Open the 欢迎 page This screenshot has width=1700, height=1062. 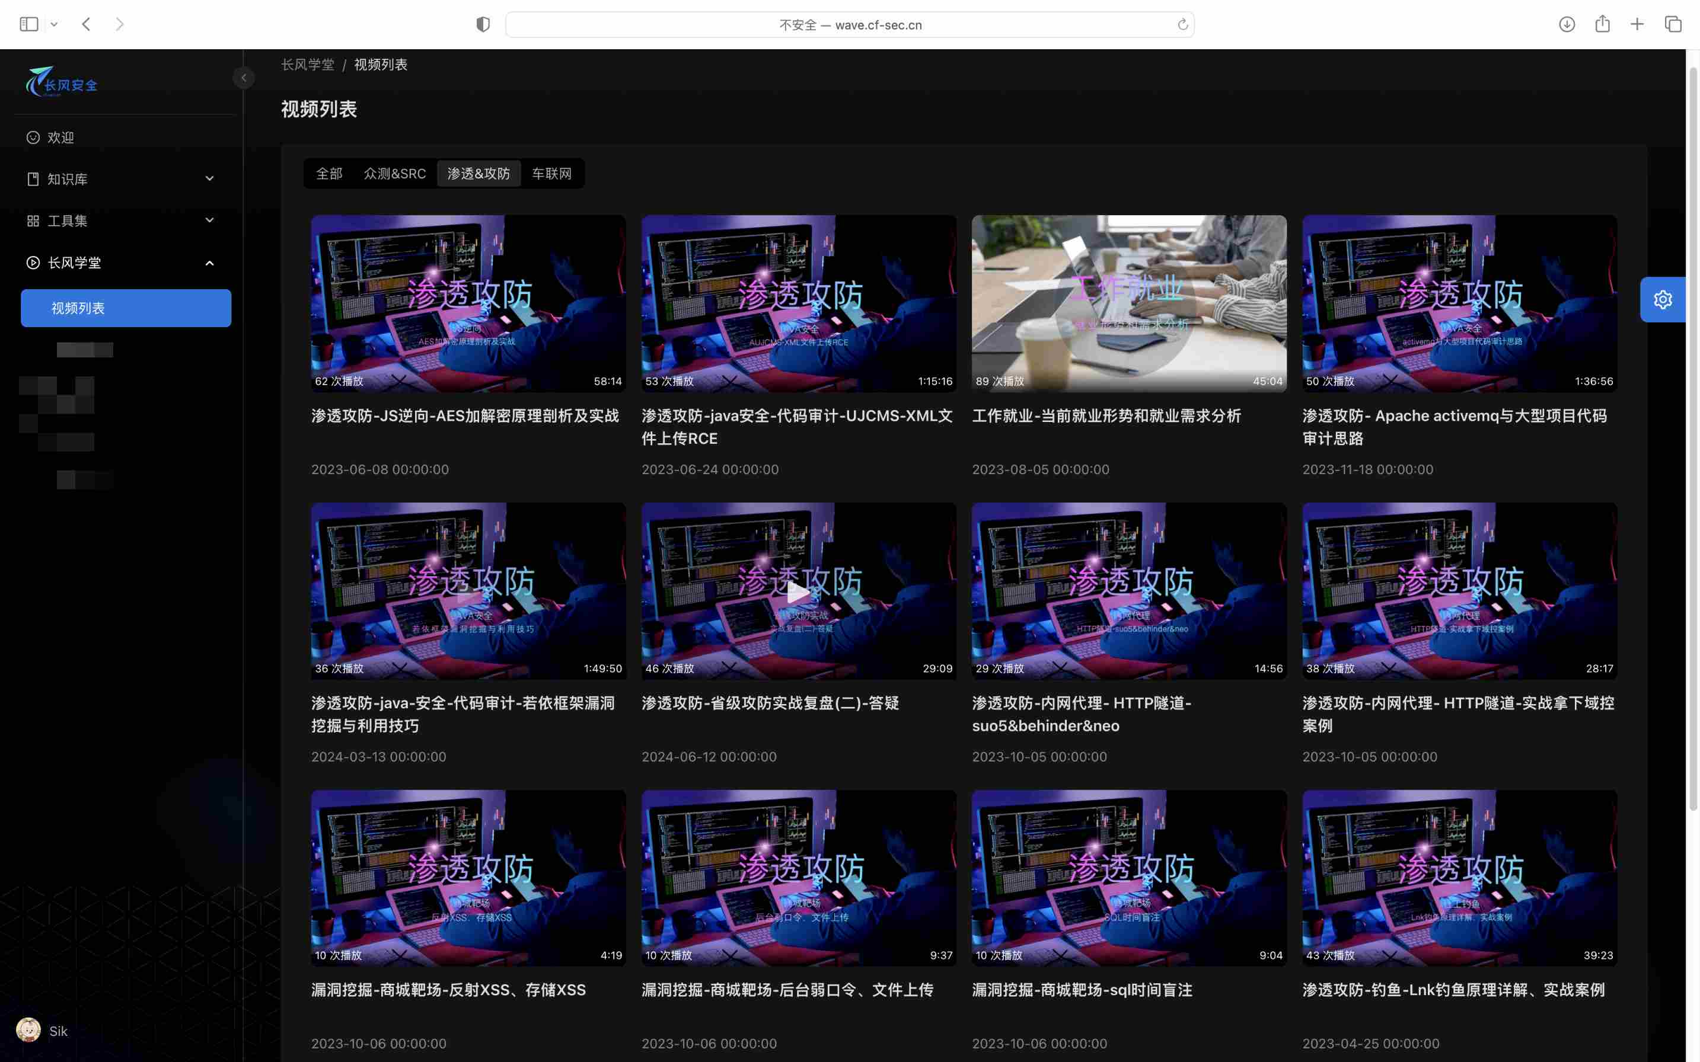tap(60, 137)
